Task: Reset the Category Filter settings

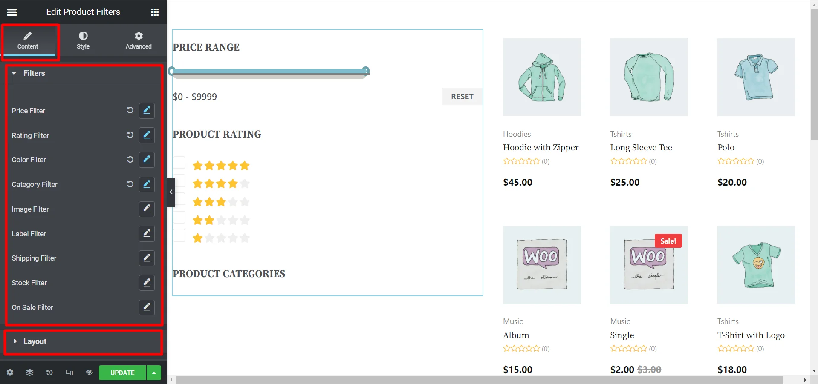Action: [130, 184]
